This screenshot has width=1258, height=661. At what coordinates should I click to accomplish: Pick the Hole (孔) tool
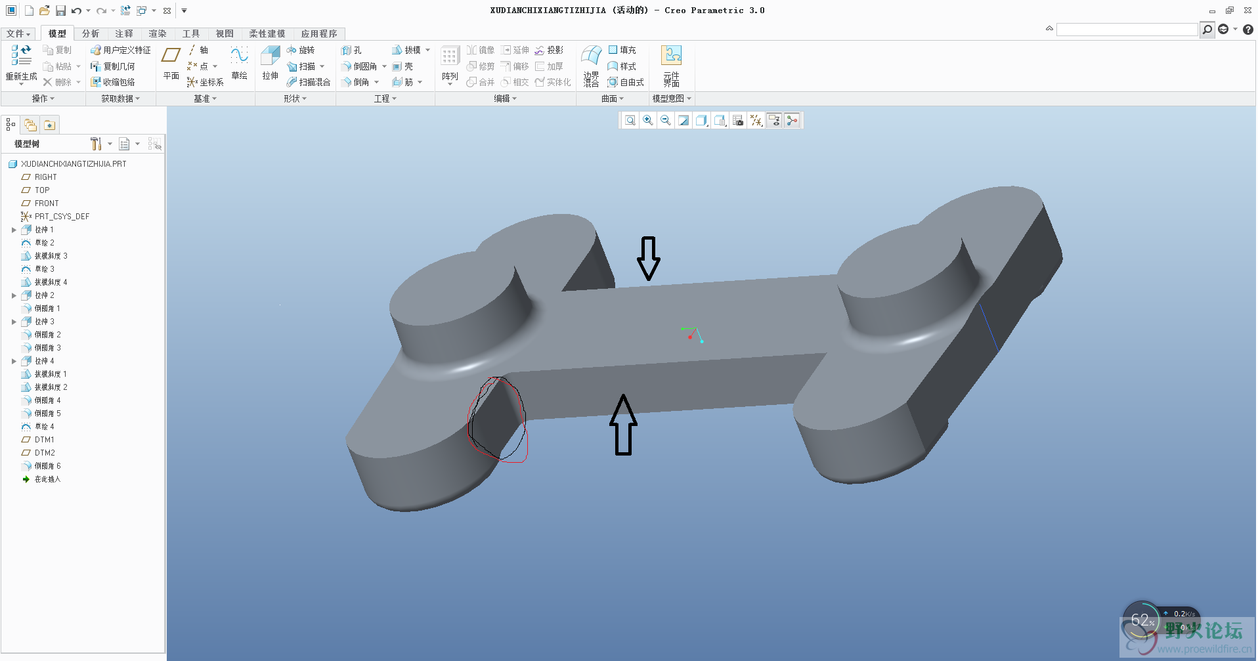click(x=352, y=50)
